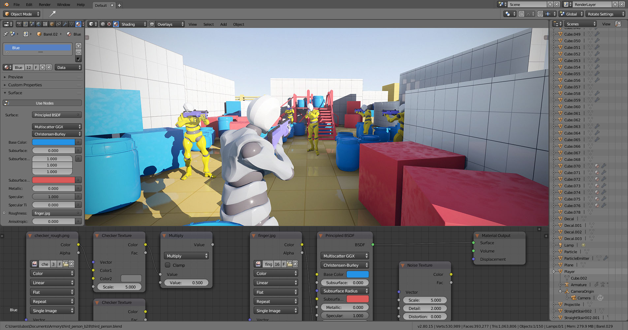Collapse the Player hierarchy in the Outliner
The height and width of the screenshot is (330, 628).
click(553, 271)
